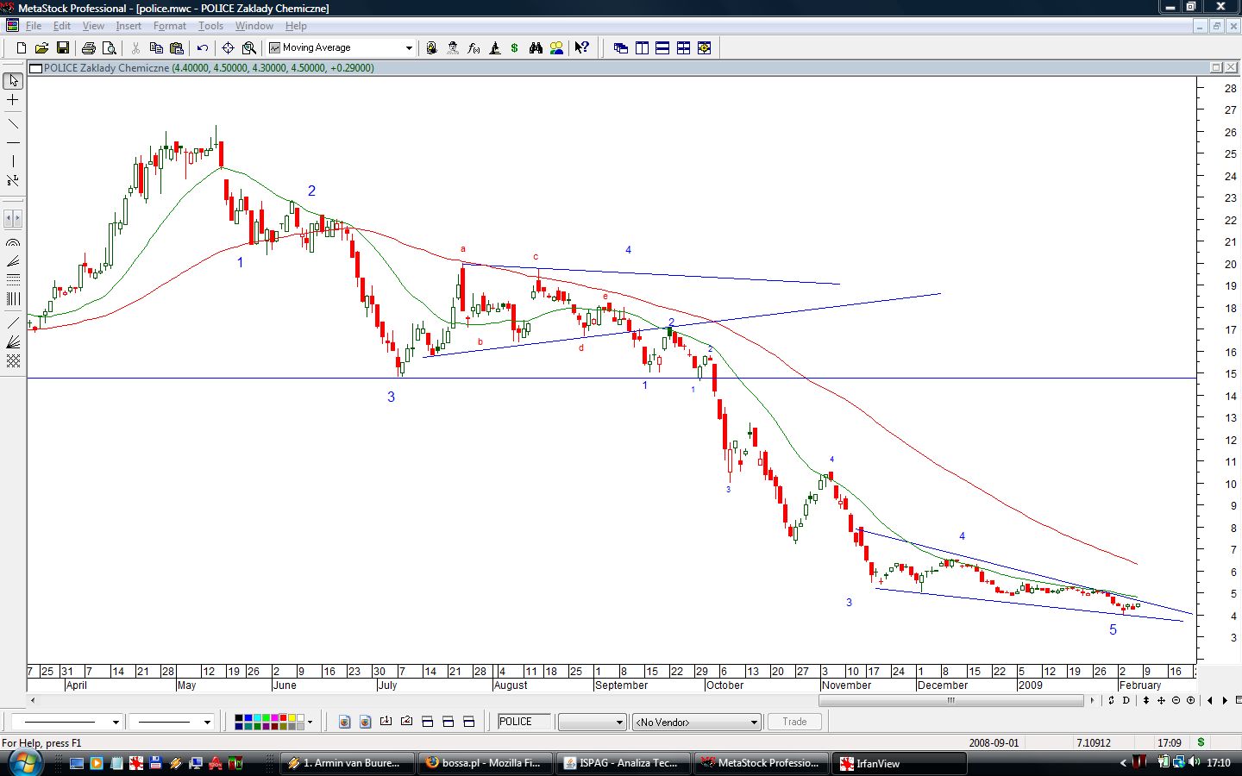
Task: Click the undo arrow icon
Action: click(203, 48)
